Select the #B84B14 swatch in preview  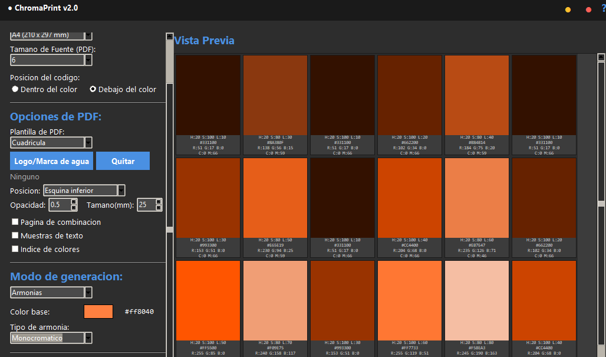(476, 95)
